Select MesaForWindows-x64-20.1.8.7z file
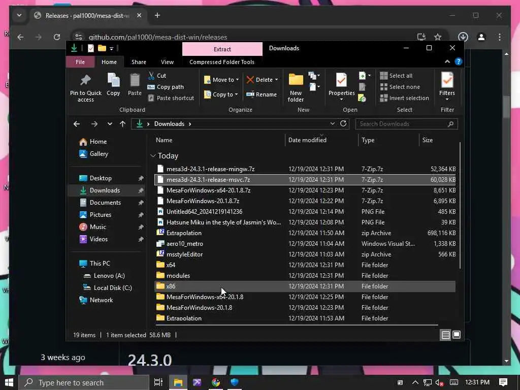 pos(305,190)
